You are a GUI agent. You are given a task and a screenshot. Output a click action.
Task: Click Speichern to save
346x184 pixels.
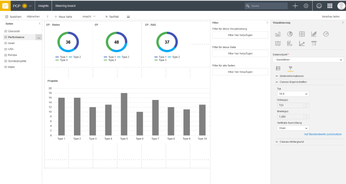point(13,16)
